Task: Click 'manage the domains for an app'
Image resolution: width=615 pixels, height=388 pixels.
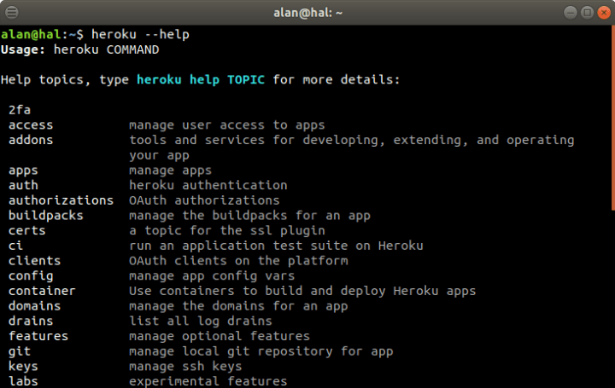Action: point(238,306)
